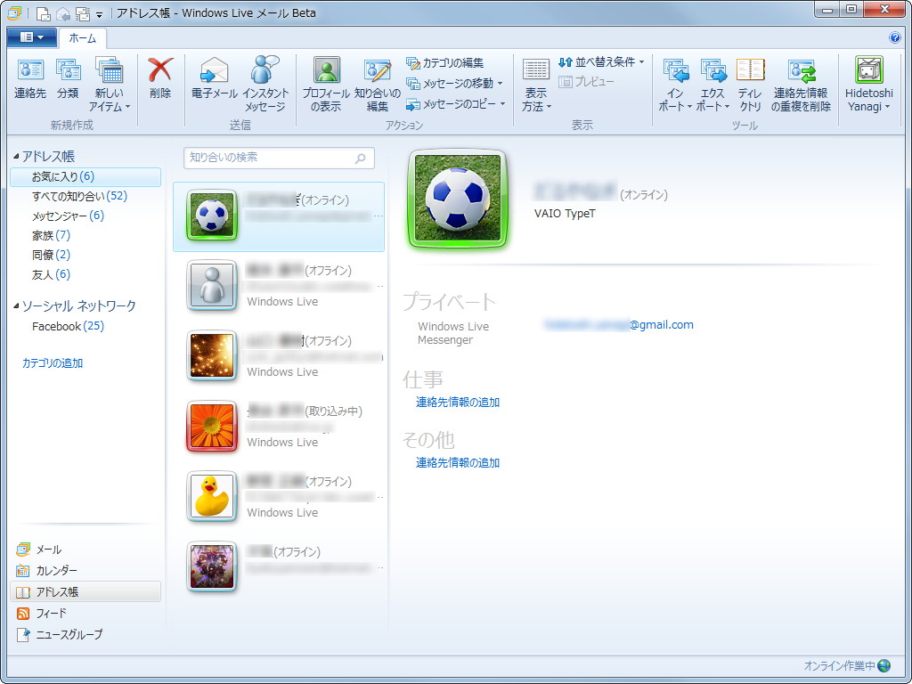
Task: Send email via 電子メール icon
Action: point(214,78)
